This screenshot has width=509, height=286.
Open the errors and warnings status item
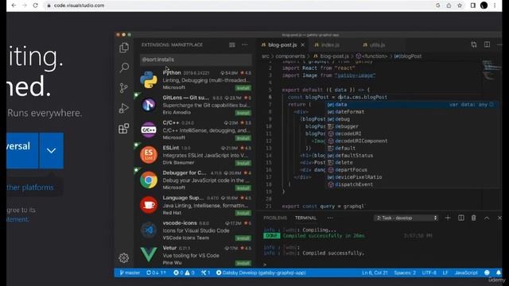[184, 272]
